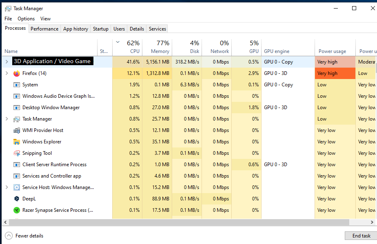Expand the Service Host: Windows Manage entry

7,187
